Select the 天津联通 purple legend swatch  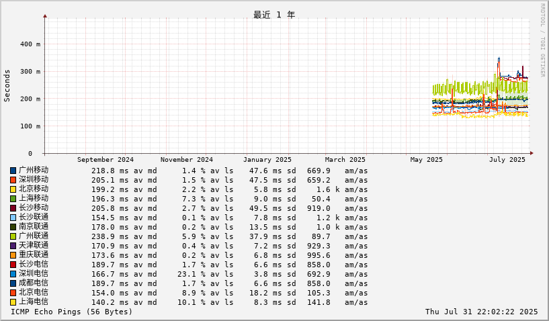(x=13, y=246)
